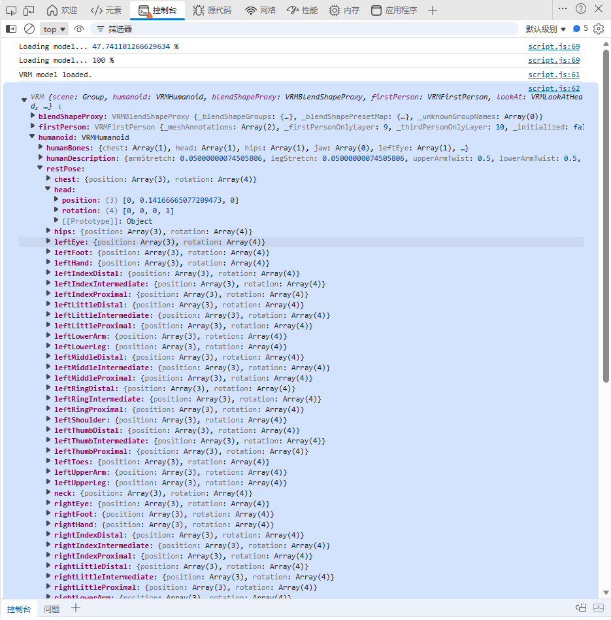
Task: Select the bottom drawer 控制台 tab
Action: coord(18,610)
